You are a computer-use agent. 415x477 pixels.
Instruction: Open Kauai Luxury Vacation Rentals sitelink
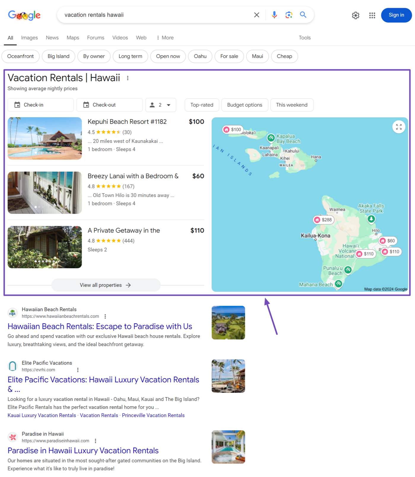coord(42,415)
